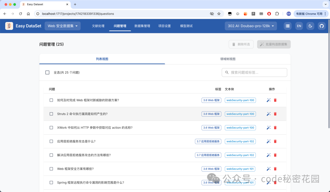Generate dataset for 应用层拒绝服务攻击是什么 question
Image resolution: width=330 pixels, height=192 pixels.
pyautogui.click(x=269, y=141)
